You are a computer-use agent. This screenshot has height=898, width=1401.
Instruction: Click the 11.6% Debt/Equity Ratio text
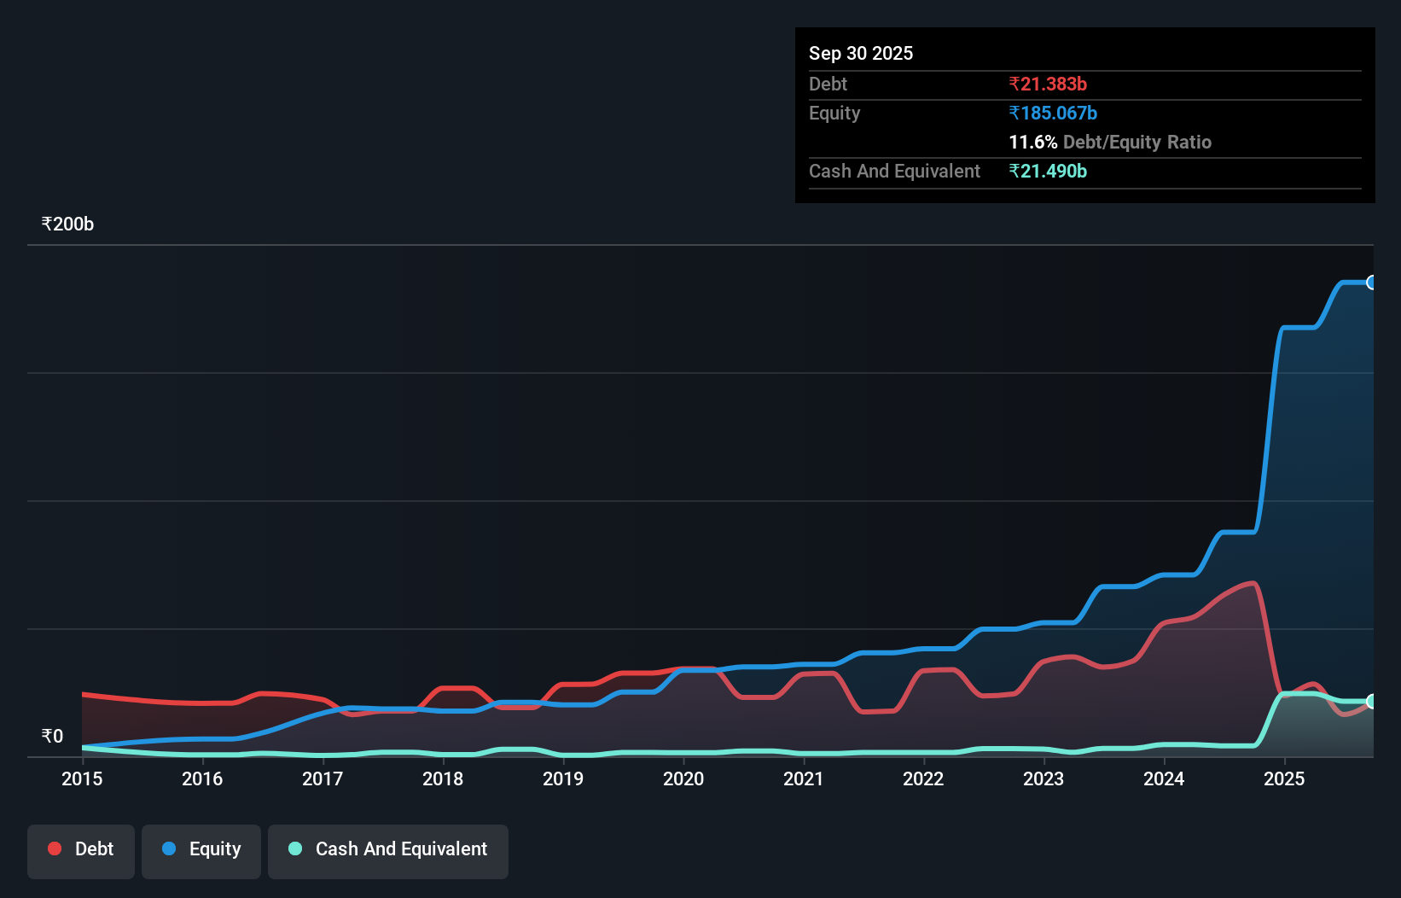coord(1110,142)
